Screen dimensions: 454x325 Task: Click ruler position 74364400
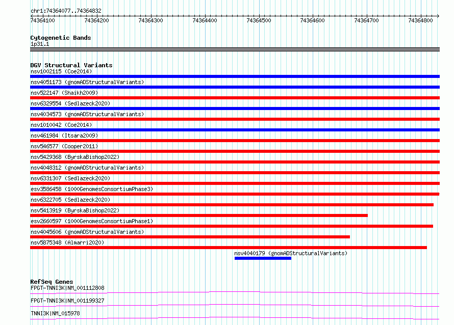[x=205, y=20]
